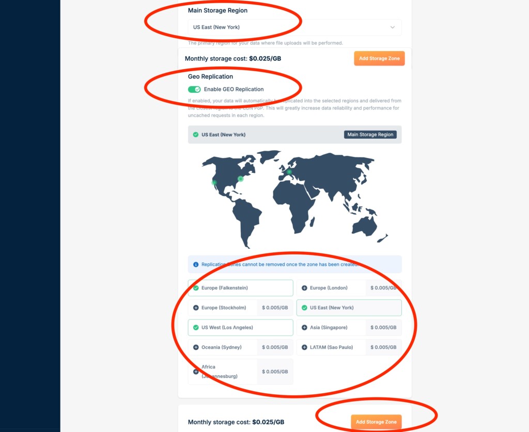Deselect the Europe (Falkenstein) replication zone
This screenshot has width=529, height=432.
click(x=241, y=288)
